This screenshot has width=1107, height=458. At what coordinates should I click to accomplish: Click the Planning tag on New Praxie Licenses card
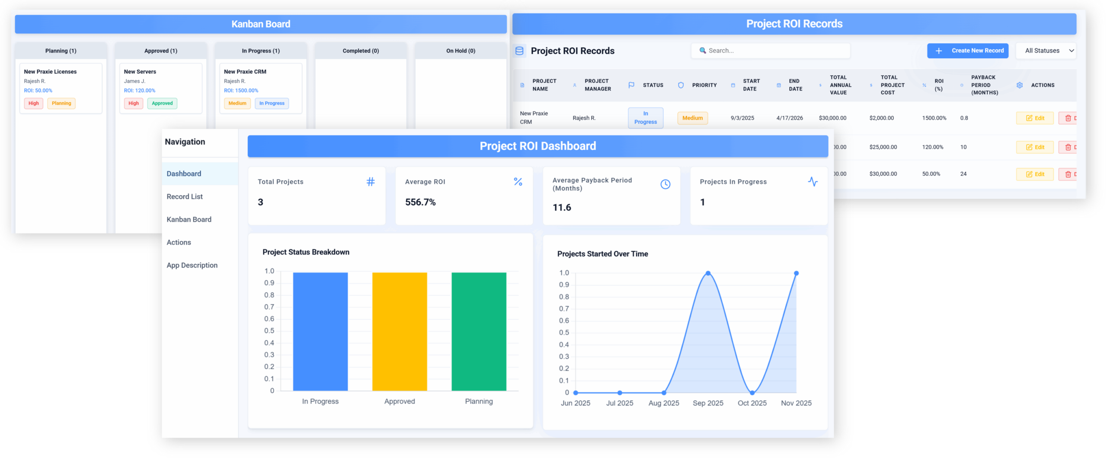point(61,104)
